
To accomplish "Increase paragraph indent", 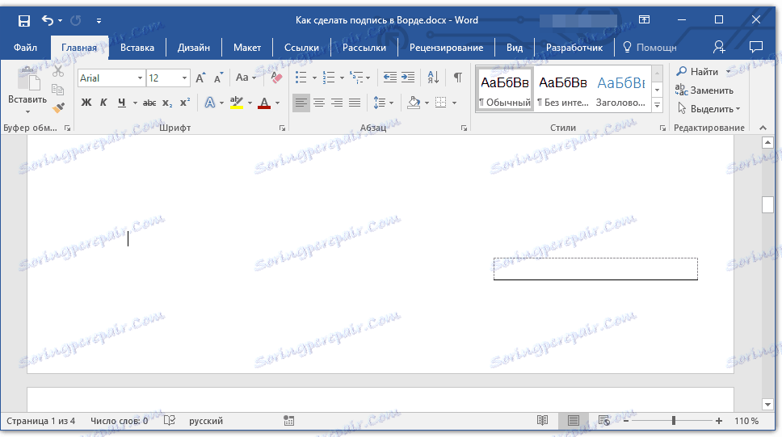I will (x=408, y=78).
